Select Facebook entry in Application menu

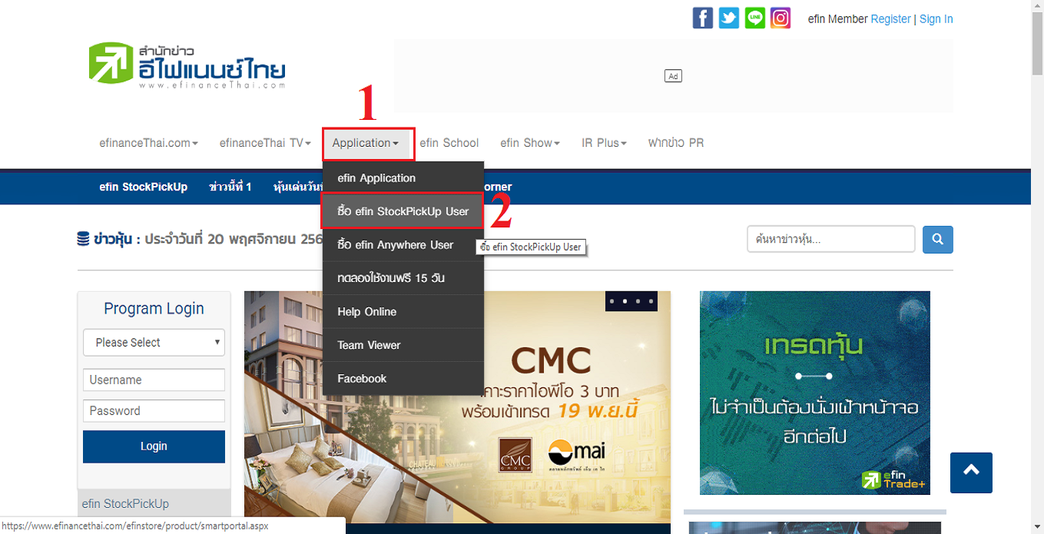click(403, 378)
